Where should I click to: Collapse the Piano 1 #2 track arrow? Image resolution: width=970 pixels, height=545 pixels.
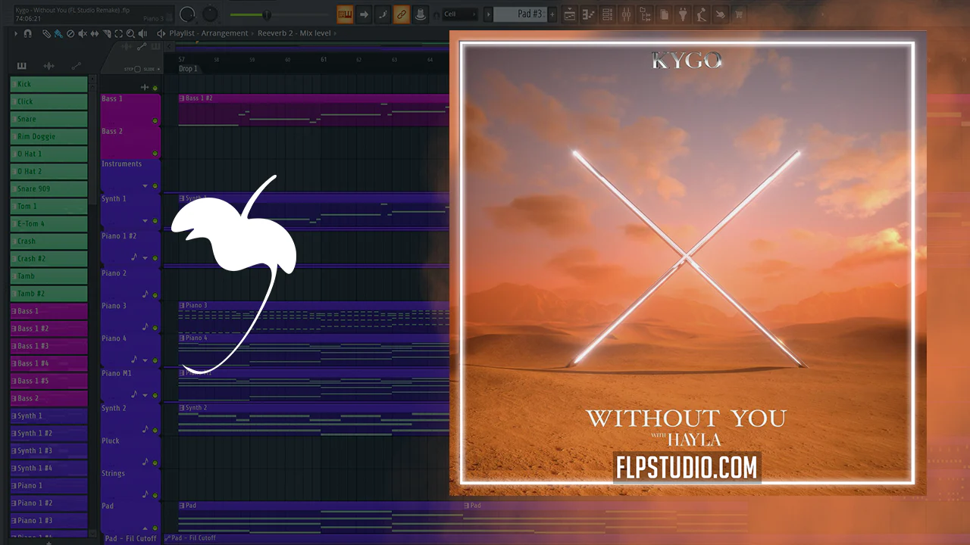pos(145,258)
